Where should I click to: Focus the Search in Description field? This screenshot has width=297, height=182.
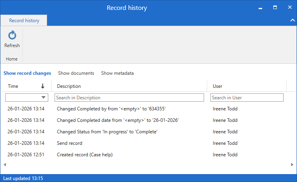point(129,97)
